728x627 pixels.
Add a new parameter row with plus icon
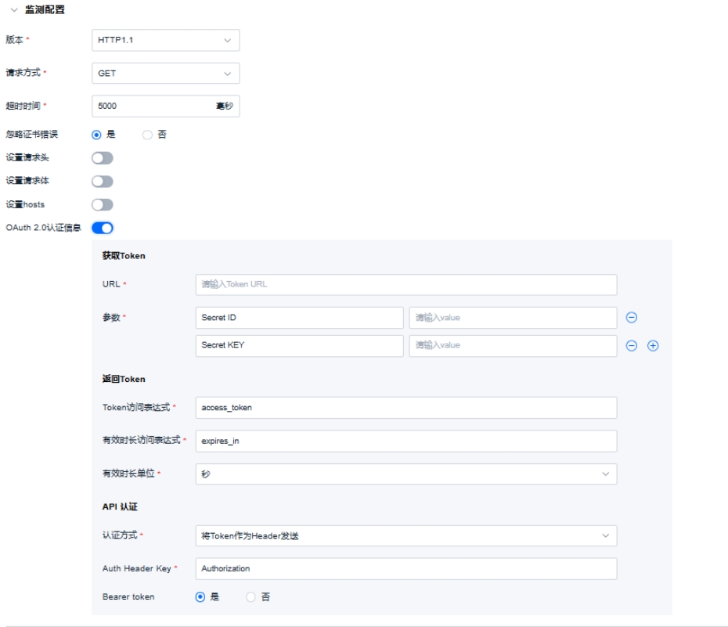click(x=653, y=346)
